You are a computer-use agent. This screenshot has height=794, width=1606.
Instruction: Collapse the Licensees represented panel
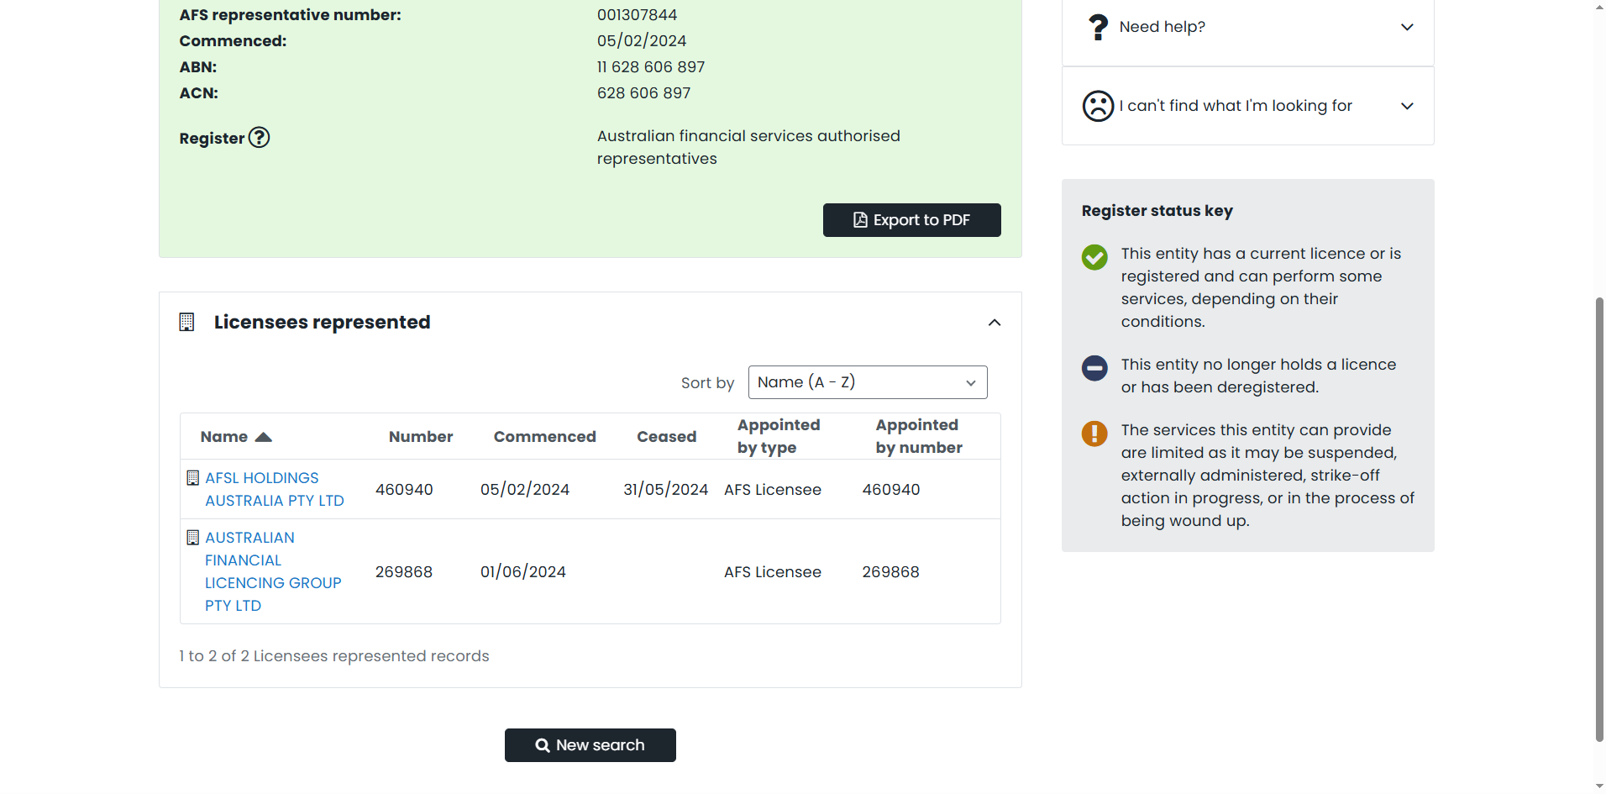click(995, 323)
